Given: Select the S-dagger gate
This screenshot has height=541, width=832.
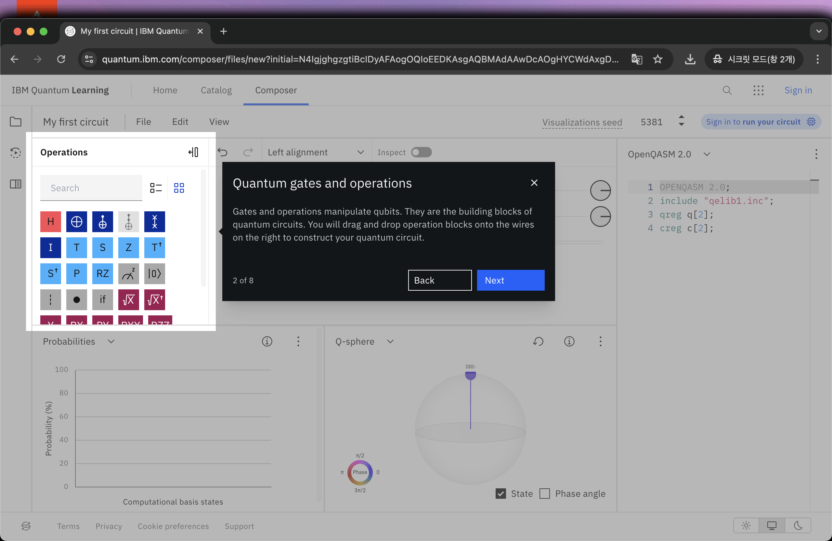Looking at the screenshot, I should click(51, 273).
